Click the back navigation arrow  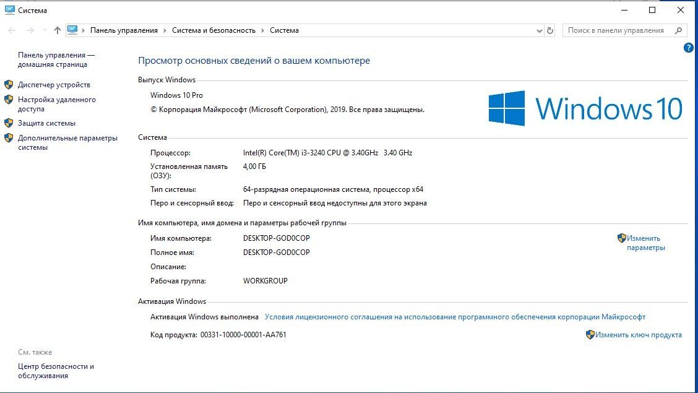coord(12,30)
